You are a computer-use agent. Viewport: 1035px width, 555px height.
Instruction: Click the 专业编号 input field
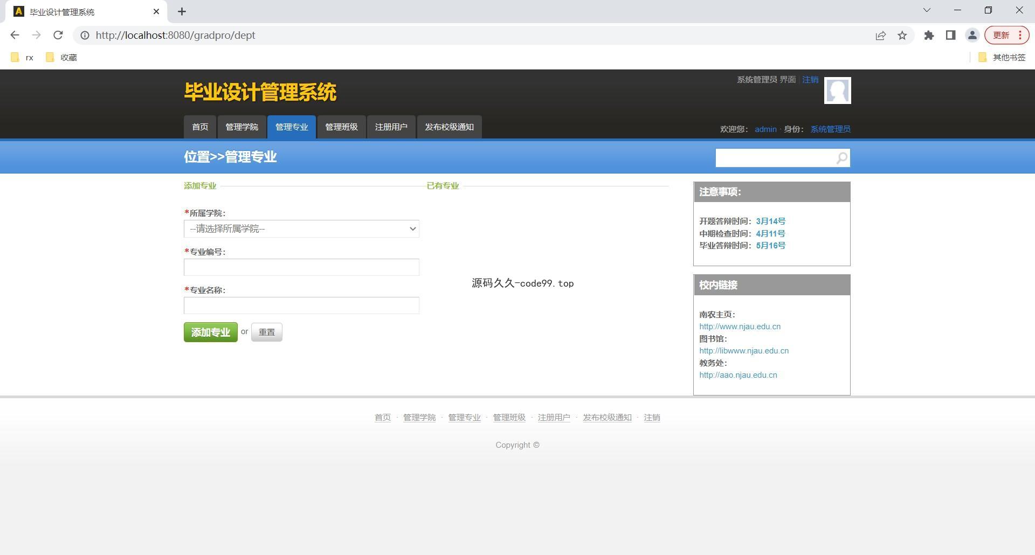(301, 267)
